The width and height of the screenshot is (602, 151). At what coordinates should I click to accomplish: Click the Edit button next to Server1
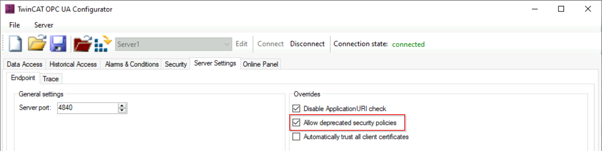pos(241,44)
